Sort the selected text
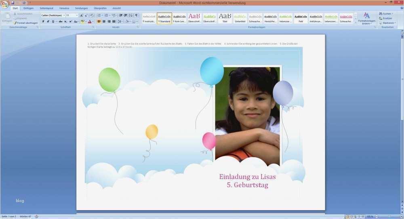The image size is (404, 219). [131, 15]
